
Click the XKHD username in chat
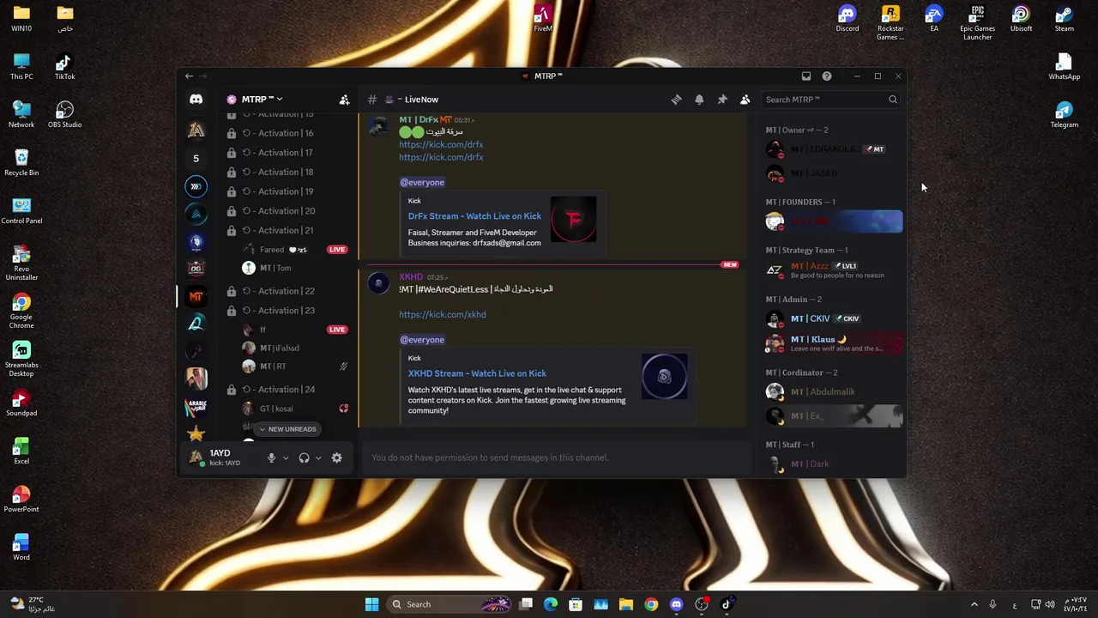(411, 277)
